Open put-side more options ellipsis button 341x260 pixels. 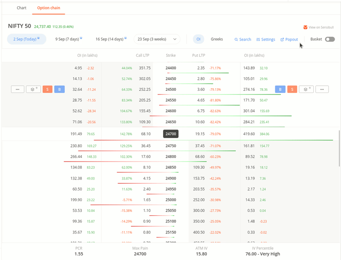pos(322,90)
